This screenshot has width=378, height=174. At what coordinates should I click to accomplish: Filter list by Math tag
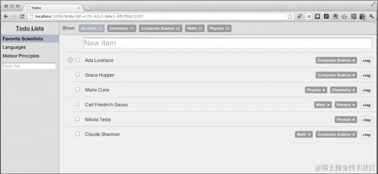coord(195,28)
